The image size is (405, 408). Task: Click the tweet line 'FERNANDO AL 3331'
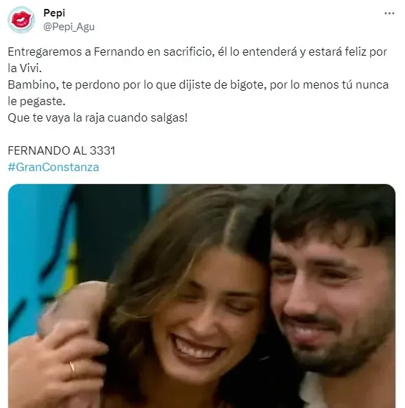coord(61,150)
